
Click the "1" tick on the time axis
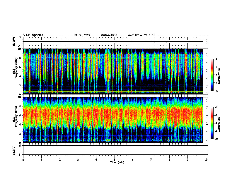(41, 160)
